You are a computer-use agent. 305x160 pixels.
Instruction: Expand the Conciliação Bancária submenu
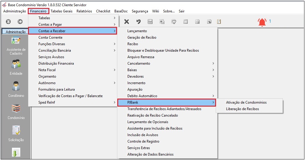[x=72, y=50]
